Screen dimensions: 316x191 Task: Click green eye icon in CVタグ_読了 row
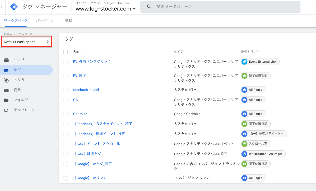pos(244,164)
